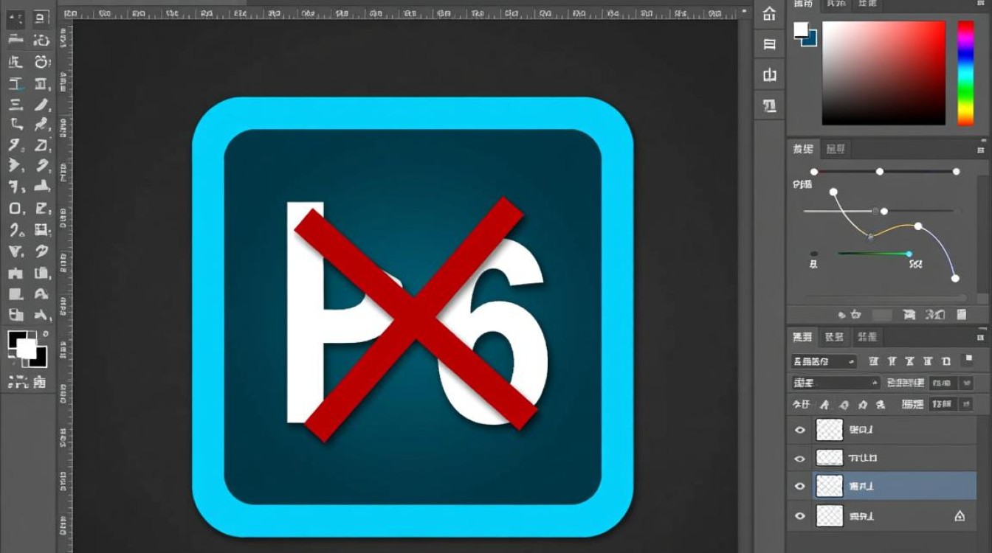Toggle the fourth lock option icon in lock row
This screenshot has width=992, height=553.
[880, 405]
